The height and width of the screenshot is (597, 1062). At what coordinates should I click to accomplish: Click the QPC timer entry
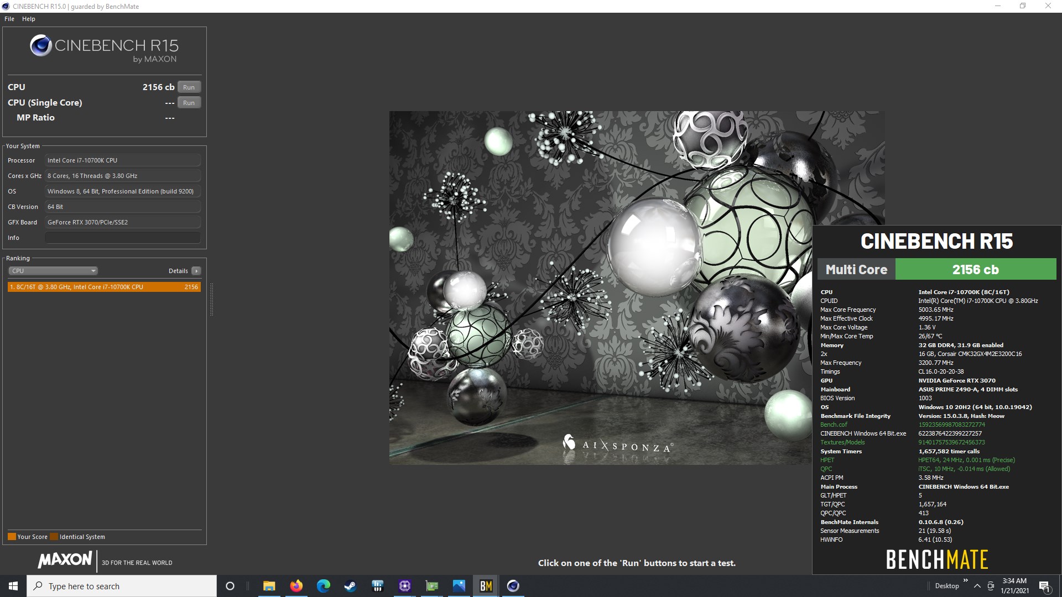826,469
